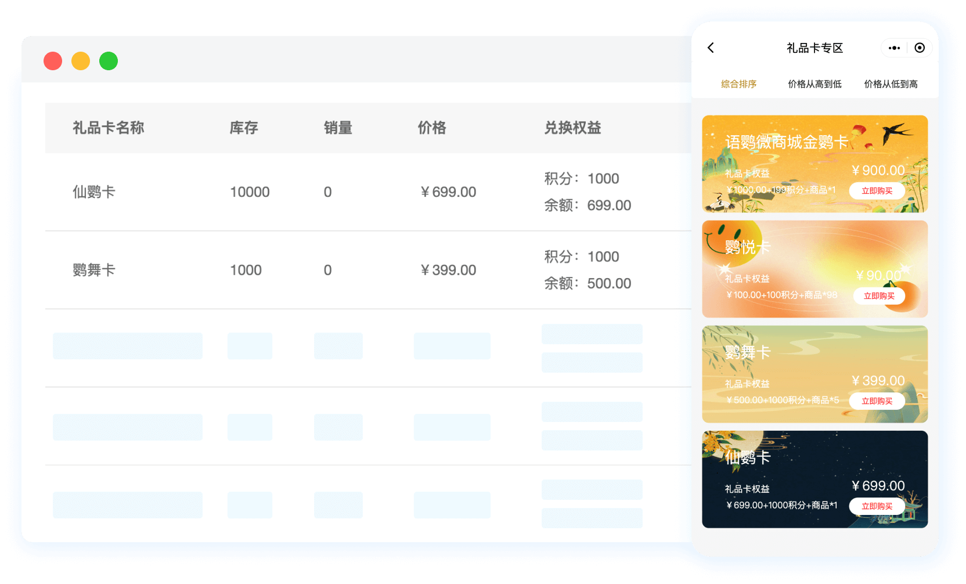Image resolution: width=966 pixels, height=584 pixels.
Task: Click the 价格 column header
Action: (432, 128)
